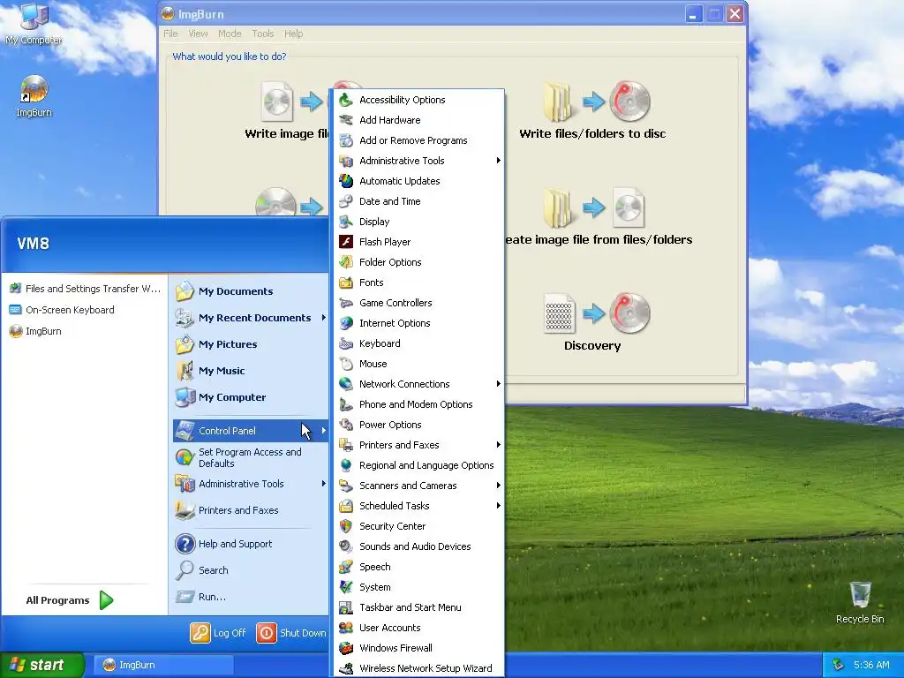Open the View menu in ImgBurn
This screenshot has height=678, width=904.
(198, 34)
